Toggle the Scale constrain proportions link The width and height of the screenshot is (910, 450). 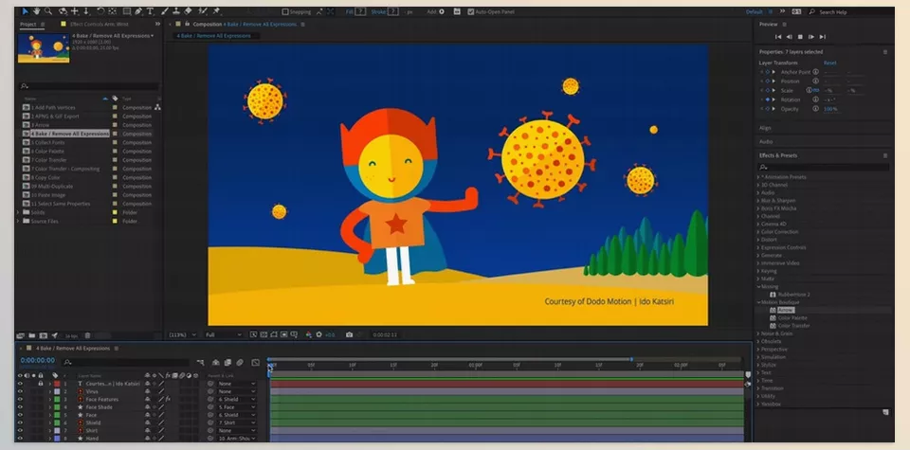pos(816,90)
